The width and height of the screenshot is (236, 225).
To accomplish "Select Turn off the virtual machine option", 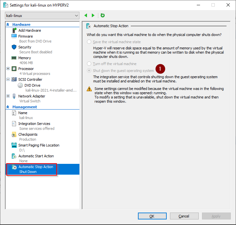I will coord(89,64).
